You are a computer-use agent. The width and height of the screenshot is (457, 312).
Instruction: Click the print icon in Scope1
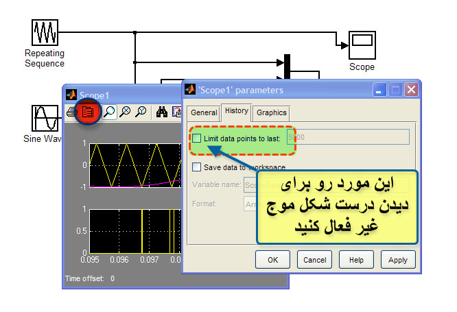(71, 112)
